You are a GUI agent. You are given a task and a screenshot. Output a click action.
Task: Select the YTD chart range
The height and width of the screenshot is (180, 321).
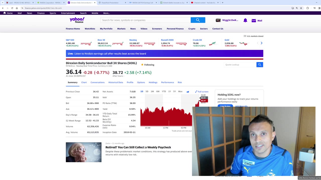(x=164, y=91)
